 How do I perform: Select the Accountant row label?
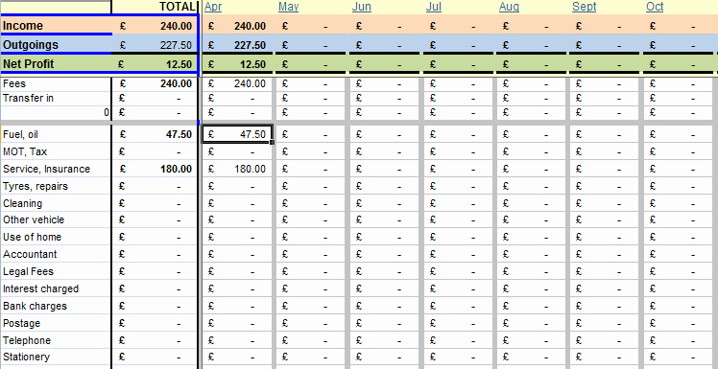pos(56,254)
